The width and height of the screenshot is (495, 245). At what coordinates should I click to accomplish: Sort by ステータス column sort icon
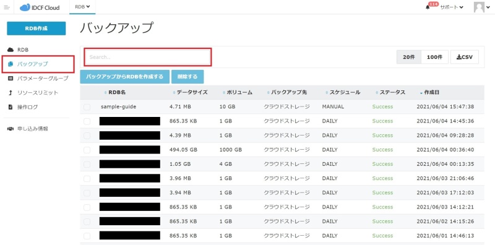tap(377, 93)
